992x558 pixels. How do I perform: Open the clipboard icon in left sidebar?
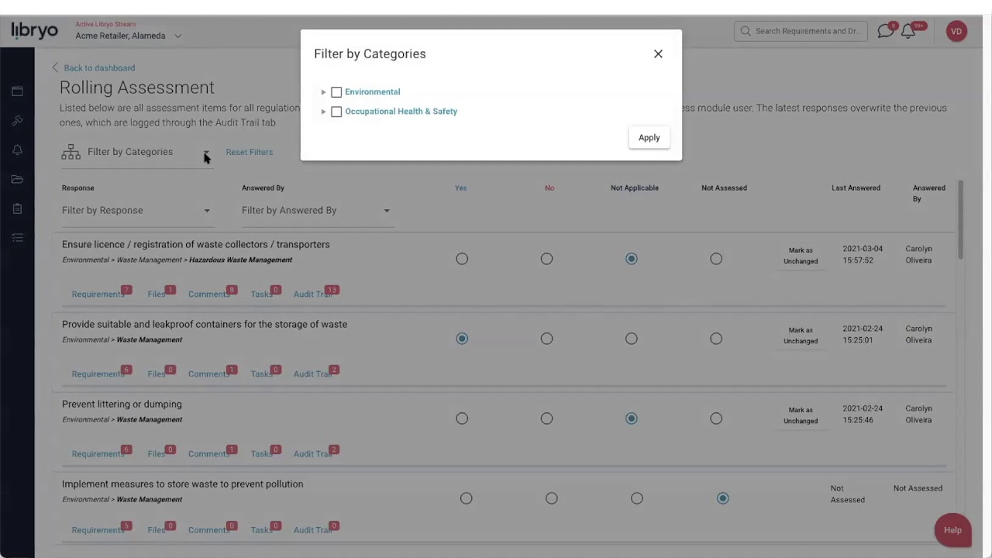[17, 209]
